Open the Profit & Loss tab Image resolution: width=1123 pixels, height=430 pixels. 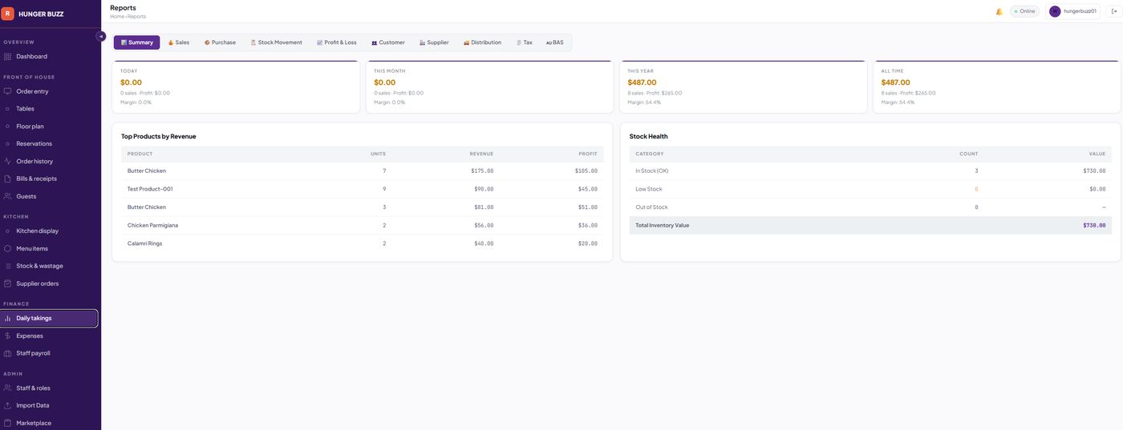pyautogui.click(x=337, y=42)
